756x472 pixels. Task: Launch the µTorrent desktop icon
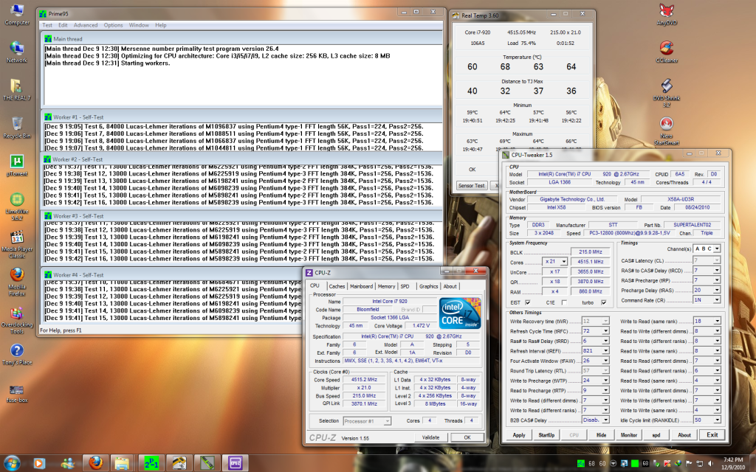pyautogui.click(x=17, y=165)
